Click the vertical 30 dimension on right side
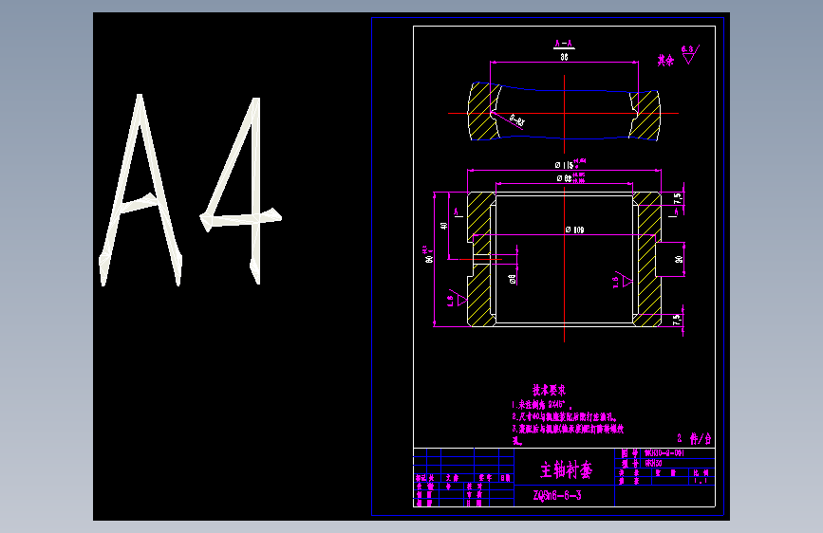The image size is (823, 533). [679, 259]
